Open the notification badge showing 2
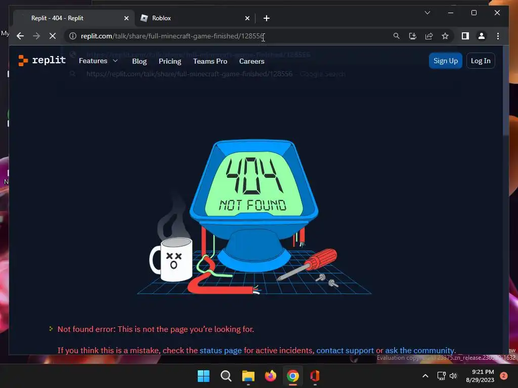This screenshot has width=518, height=388. [504, 376]
